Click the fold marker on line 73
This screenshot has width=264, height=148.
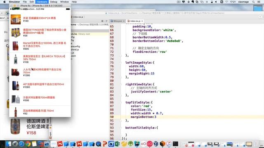coord(121,55)
